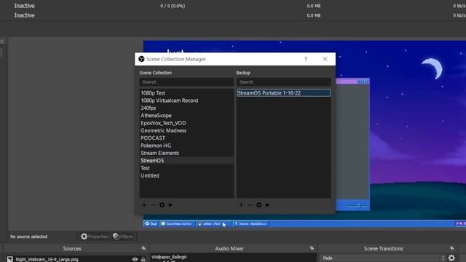Click the help question mark in Scene Collection Manager

point(306,59)
